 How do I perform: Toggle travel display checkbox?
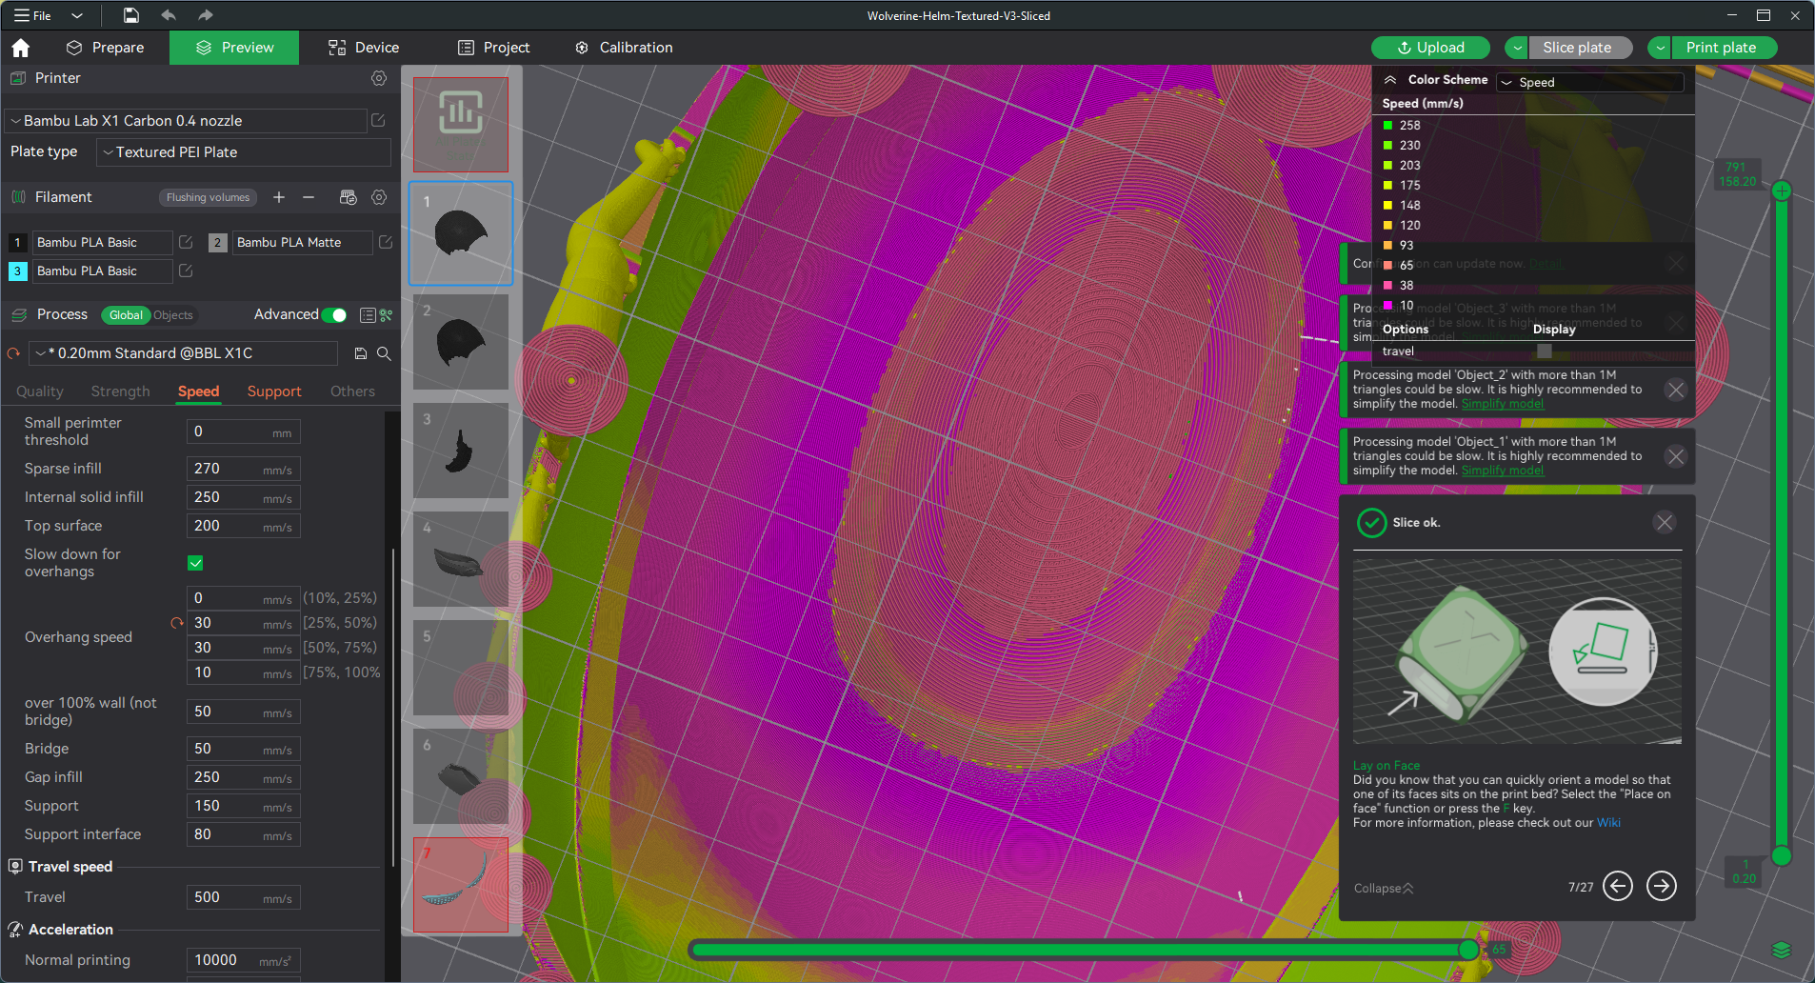pyautogui.click(x=1545, y=351)
